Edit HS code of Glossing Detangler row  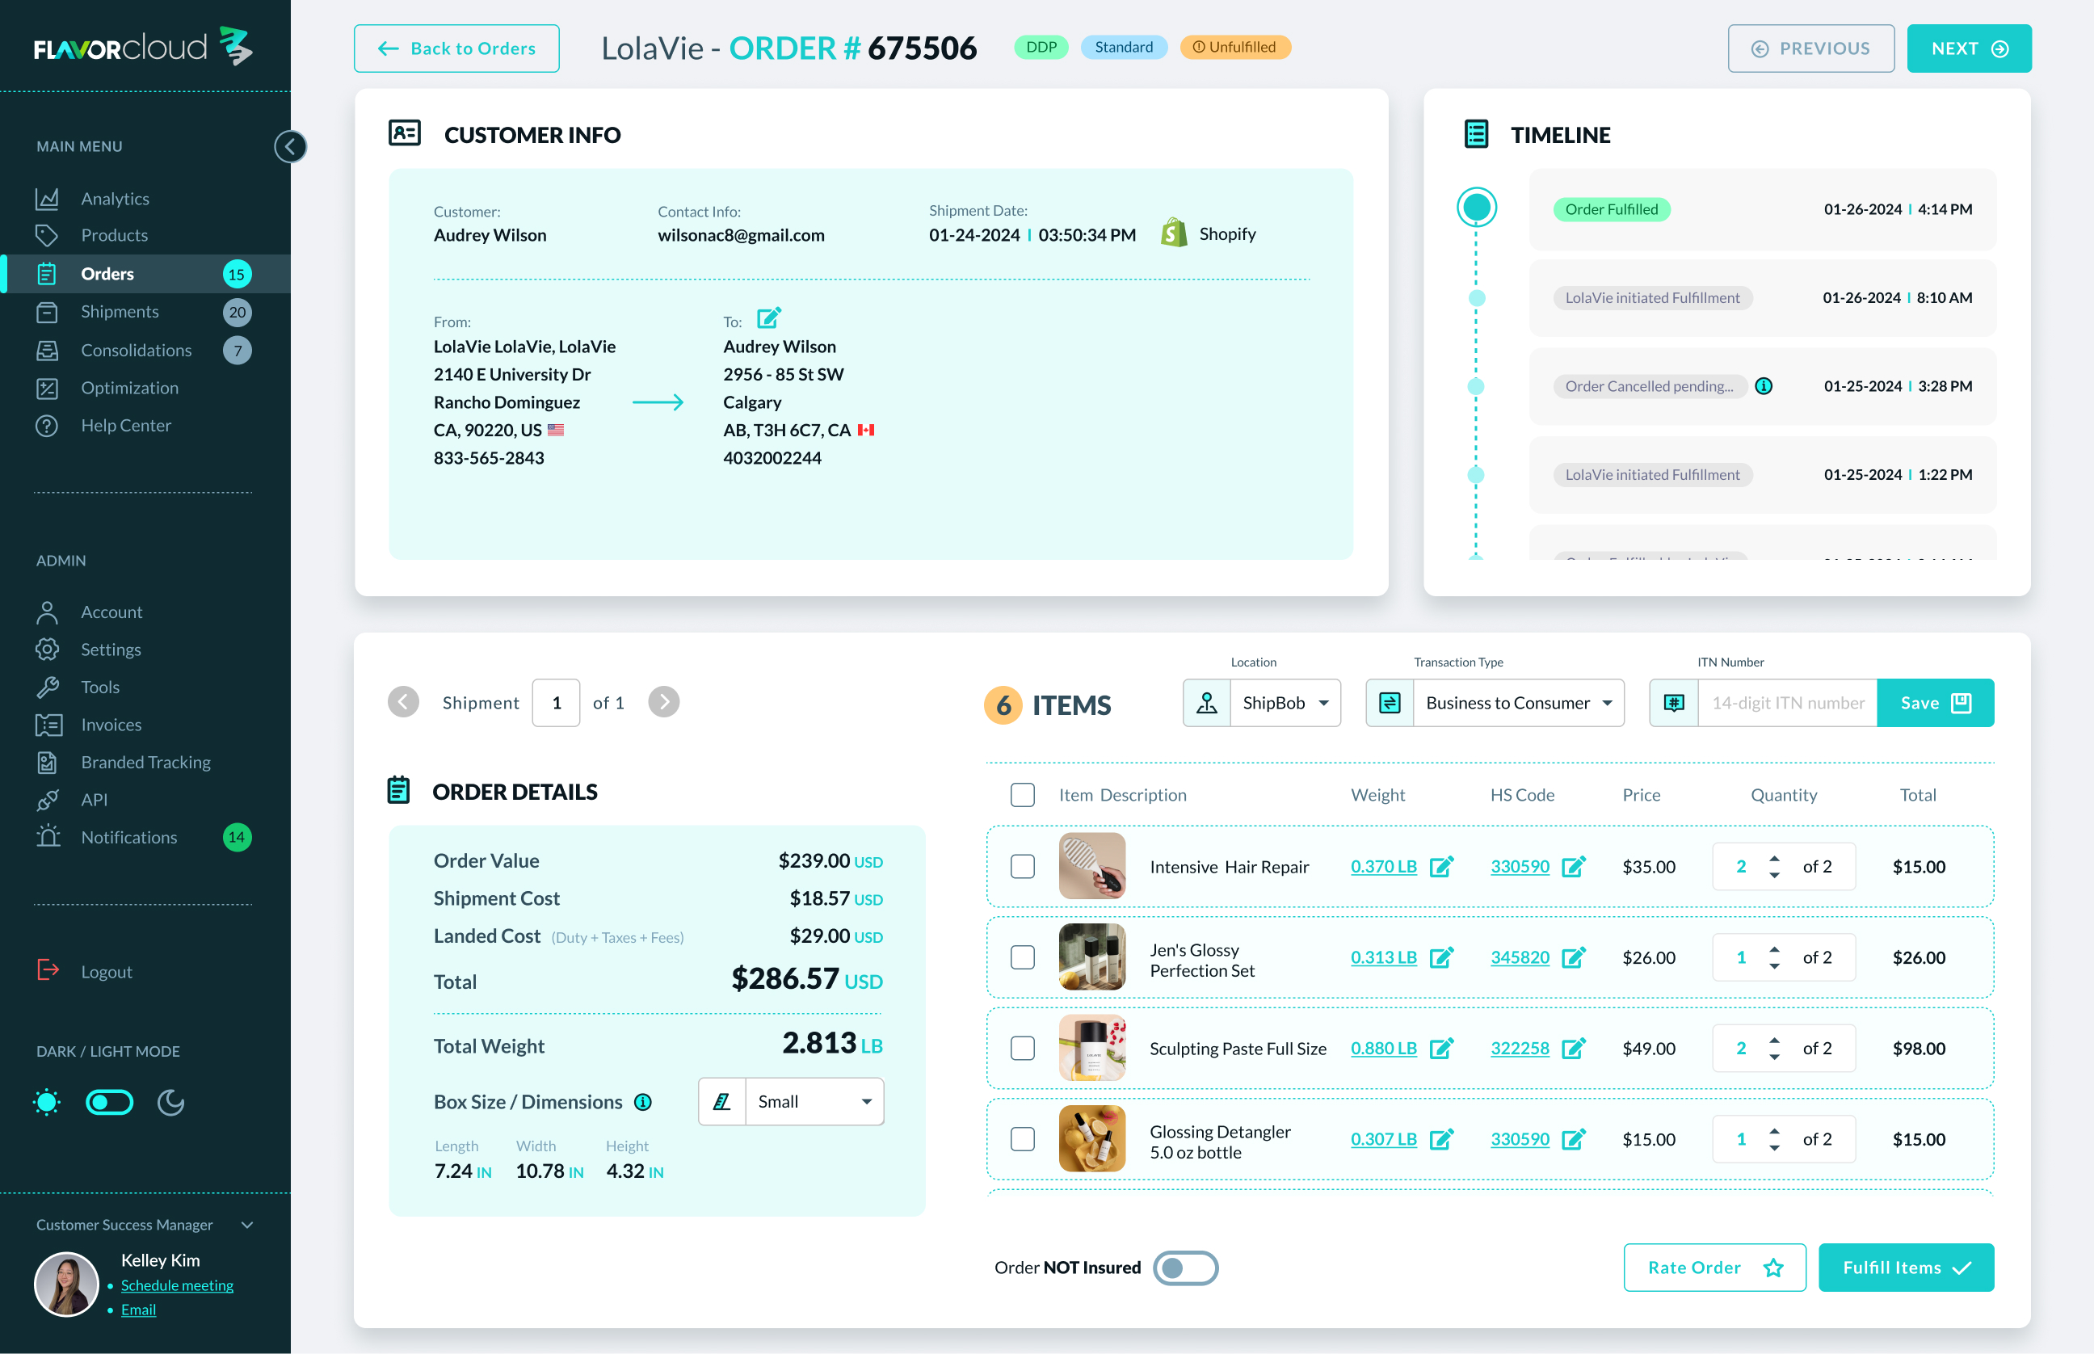tap(1573, 1139)
